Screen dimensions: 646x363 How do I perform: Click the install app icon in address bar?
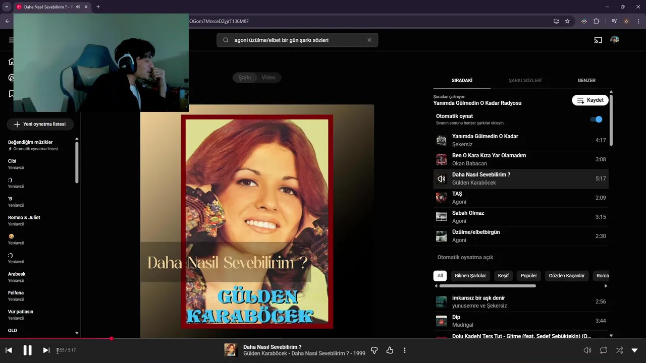point(556,21)
